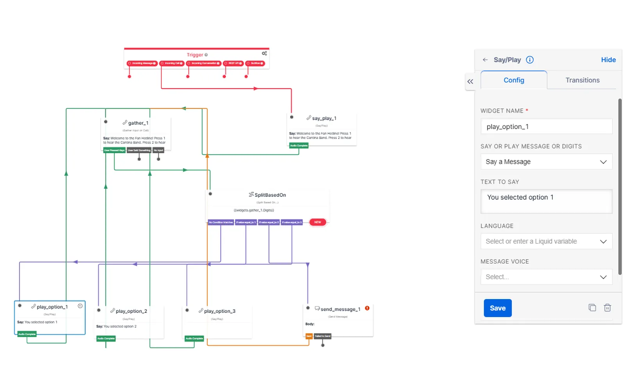
Task: Select send_message_1 input connector dot
Action: (308, 308)
